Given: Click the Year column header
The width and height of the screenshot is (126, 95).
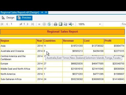Looking at the screenshot, I should [40, 41].
